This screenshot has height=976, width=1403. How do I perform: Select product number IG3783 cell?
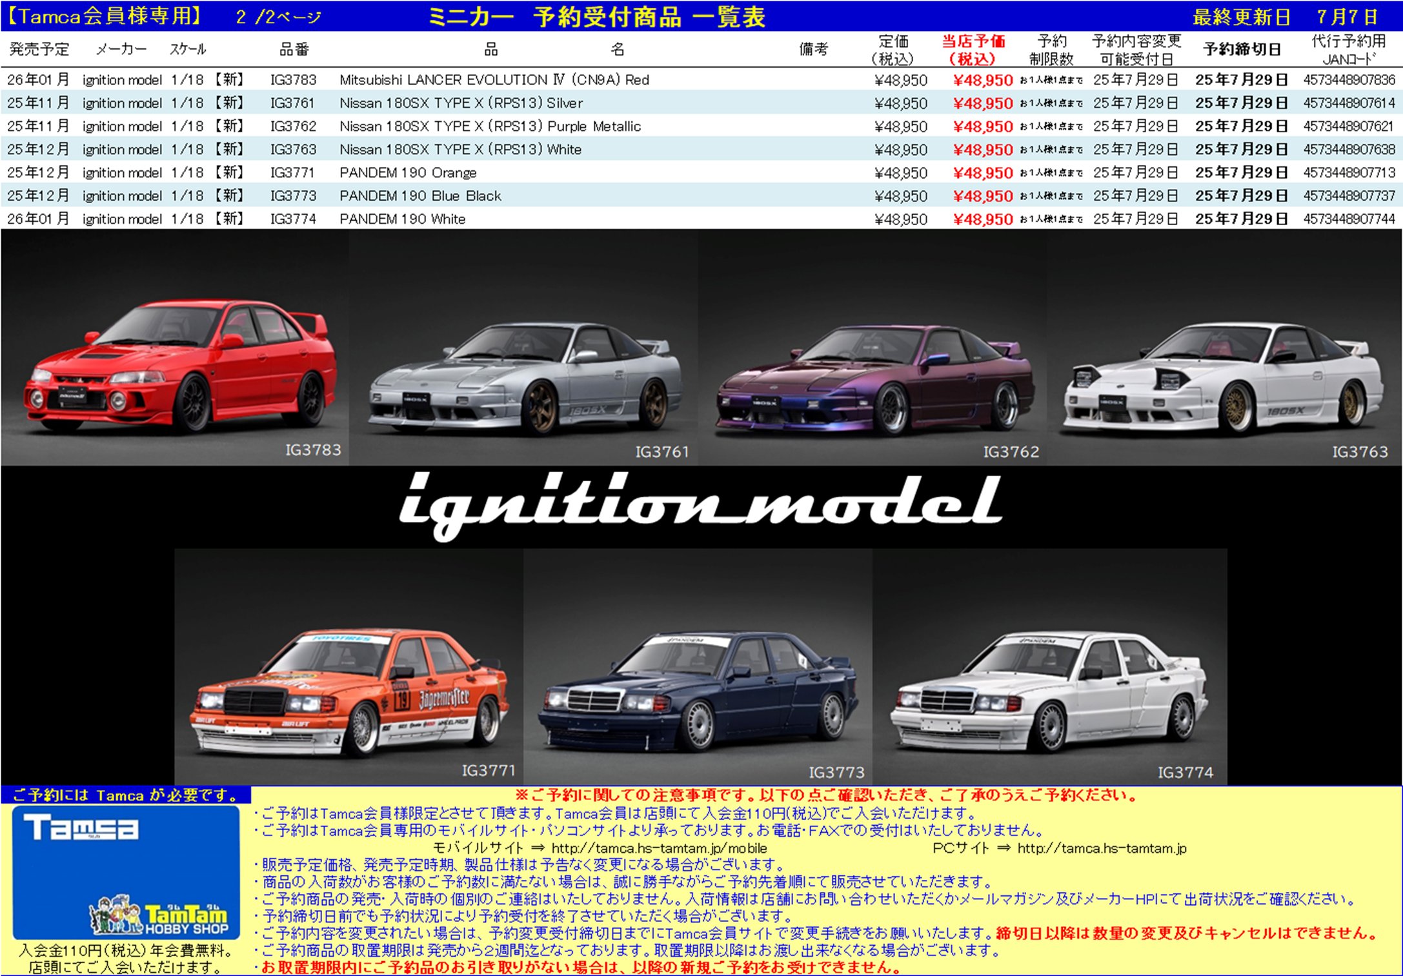tap(294, 80)
